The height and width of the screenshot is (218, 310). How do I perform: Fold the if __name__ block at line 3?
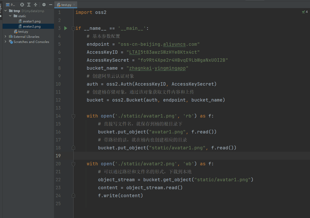[74, 28]
